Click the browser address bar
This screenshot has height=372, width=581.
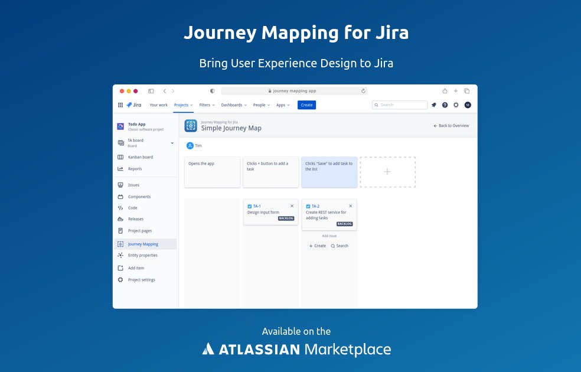pyautogui.click(x=294, y=91)
